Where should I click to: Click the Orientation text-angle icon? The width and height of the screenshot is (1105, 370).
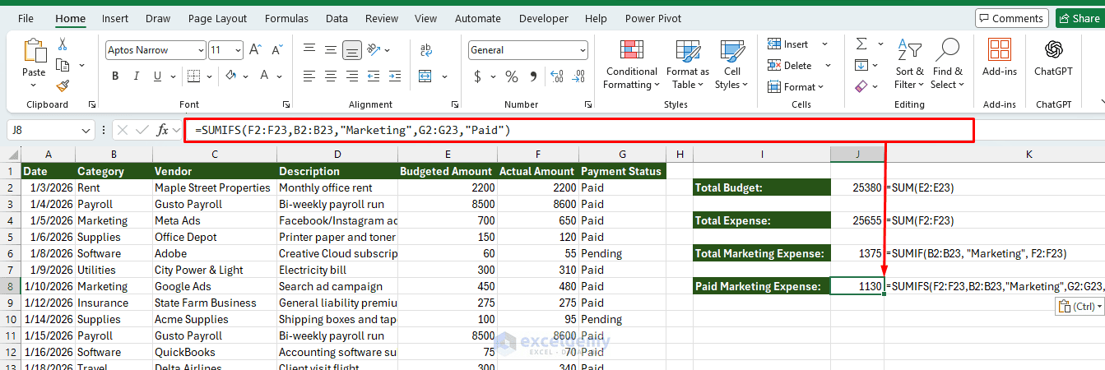[374, 50]
